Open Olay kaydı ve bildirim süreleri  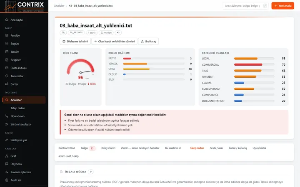click(x=115, y=42)
